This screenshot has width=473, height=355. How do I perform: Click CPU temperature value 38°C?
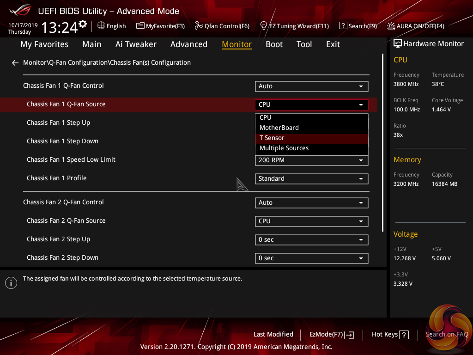(x=438, y=84)
